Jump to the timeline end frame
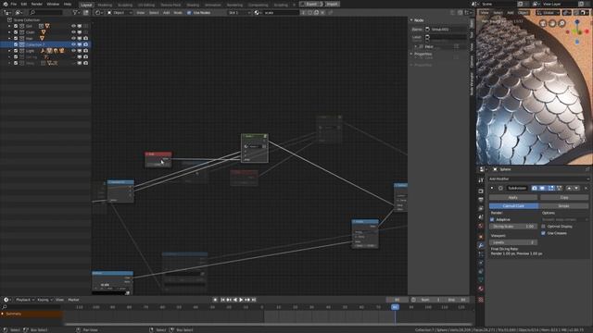The image size is (593, 333). point(254,300)
